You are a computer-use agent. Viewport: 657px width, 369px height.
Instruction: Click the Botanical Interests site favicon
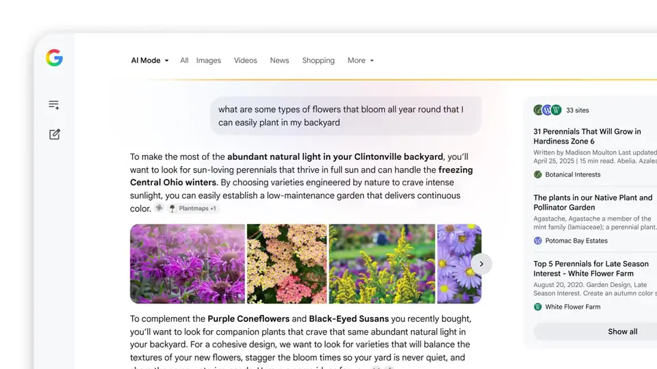pyautogui.click(x=538, y=174)
